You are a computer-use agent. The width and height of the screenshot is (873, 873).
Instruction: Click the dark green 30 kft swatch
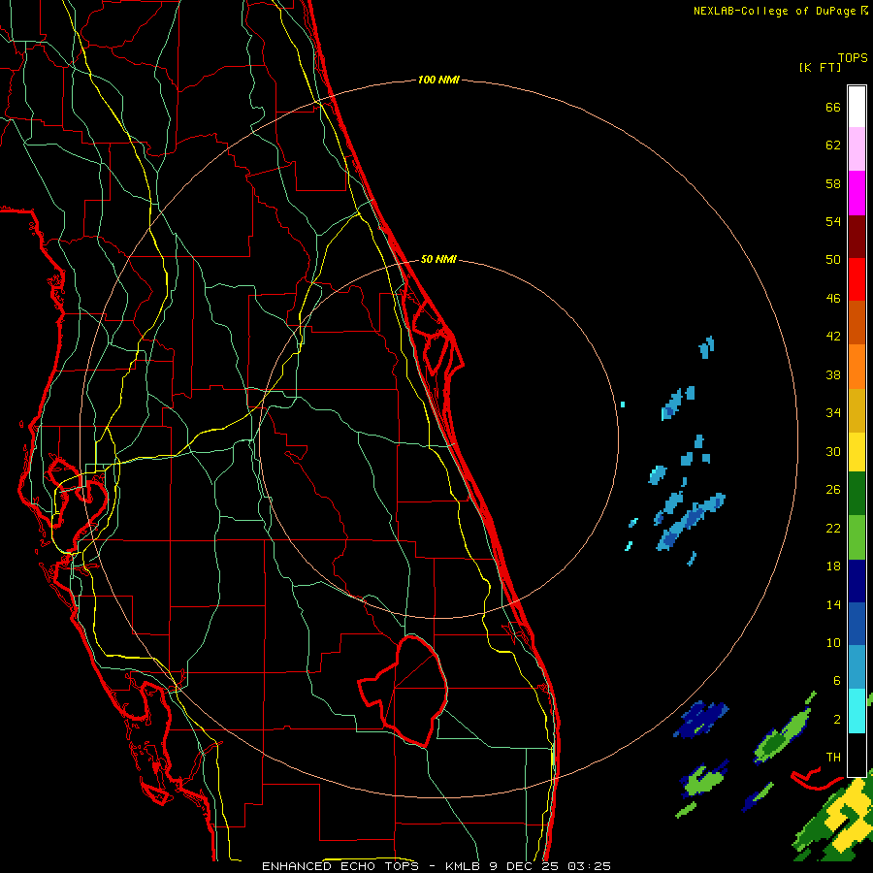pyautogui.click(x=857, y=494)
